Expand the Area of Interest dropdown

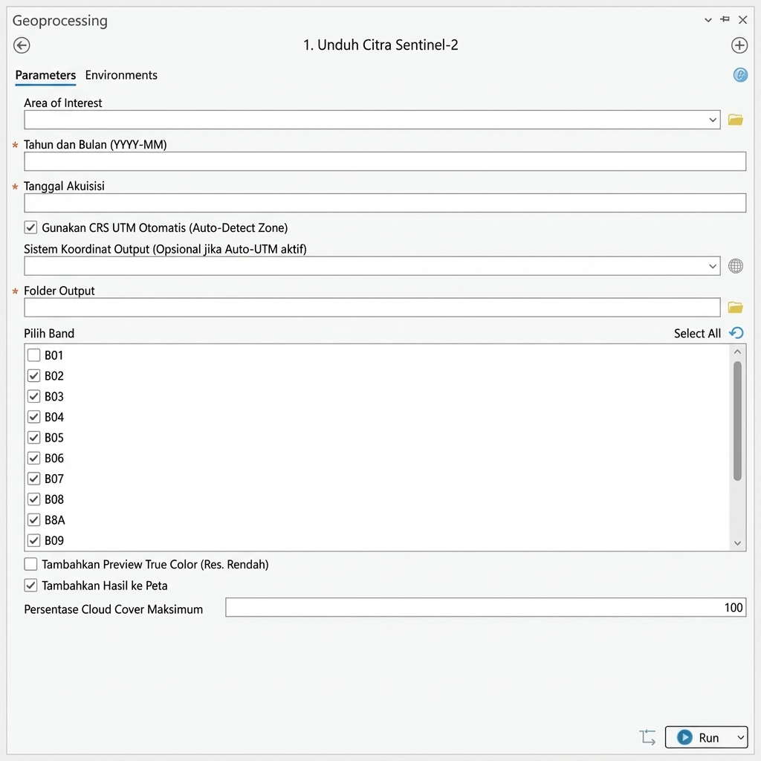pos(713,120)
